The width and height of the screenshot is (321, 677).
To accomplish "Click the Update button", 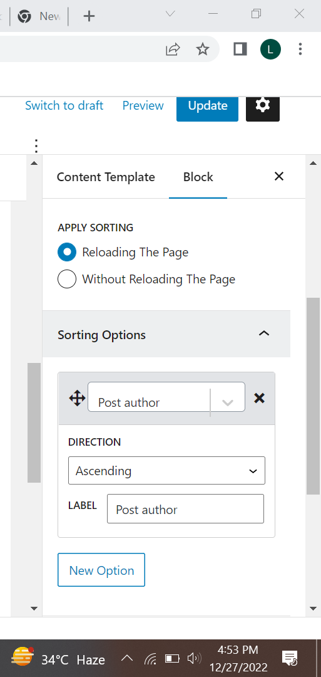I will [207, 106].
